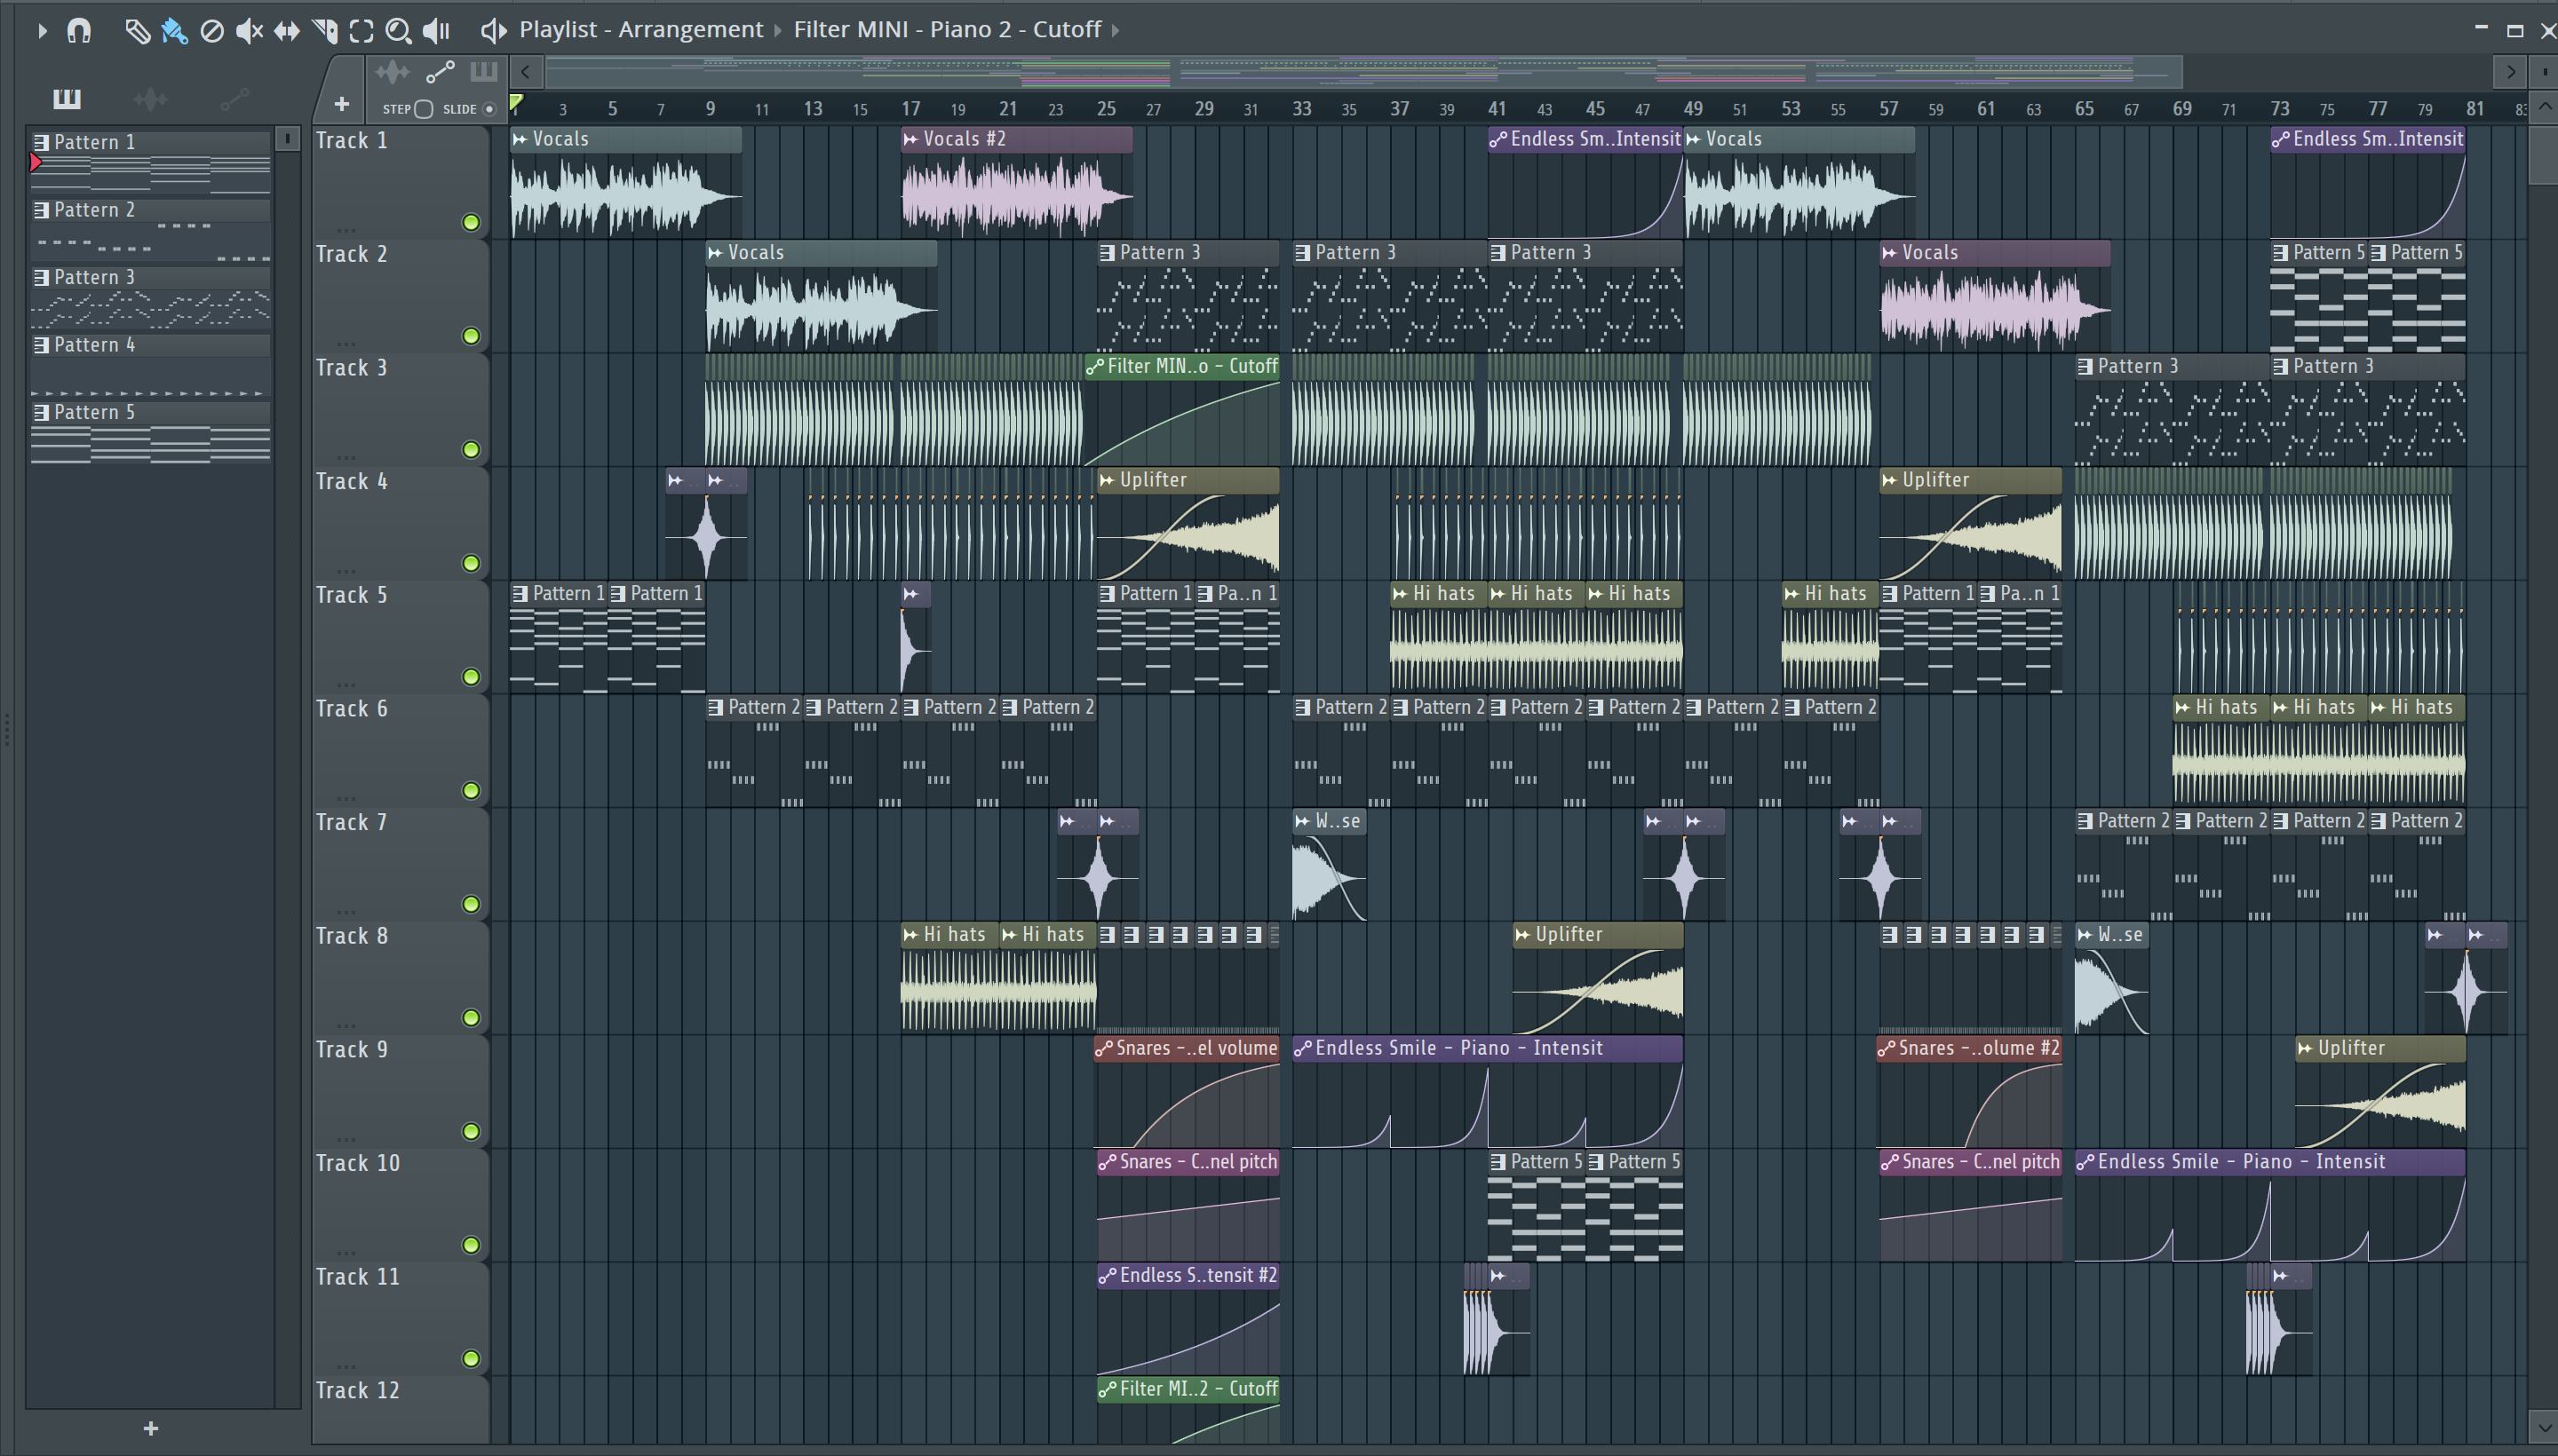The width and height of the screenshot is (2558, 1456).
Task: Open arrow after Playlist - Arrangement
Action: click(777, 31)
